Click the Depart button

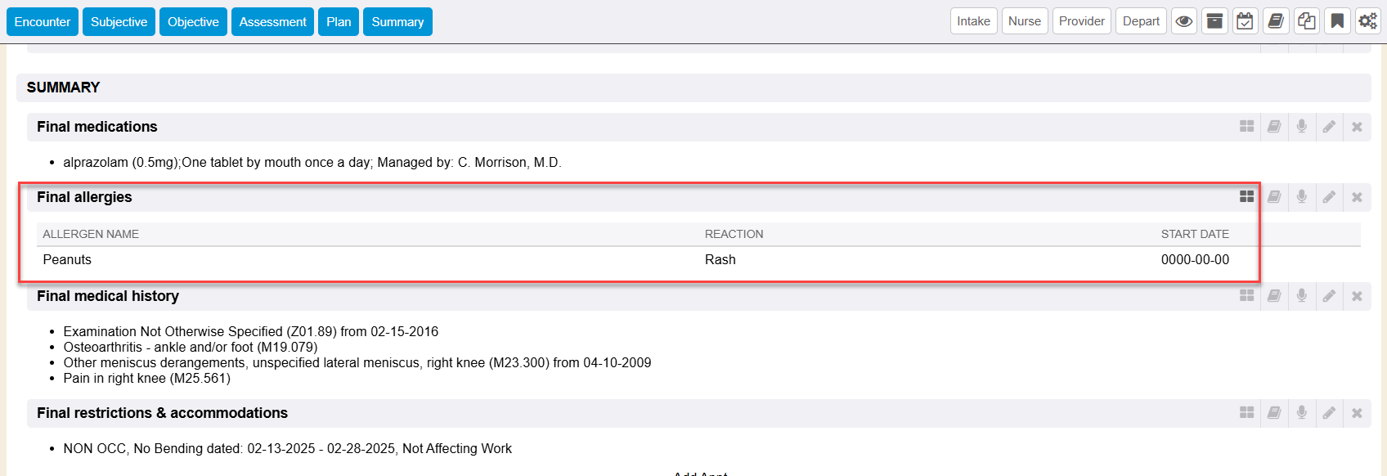[x=1141, y=21]
